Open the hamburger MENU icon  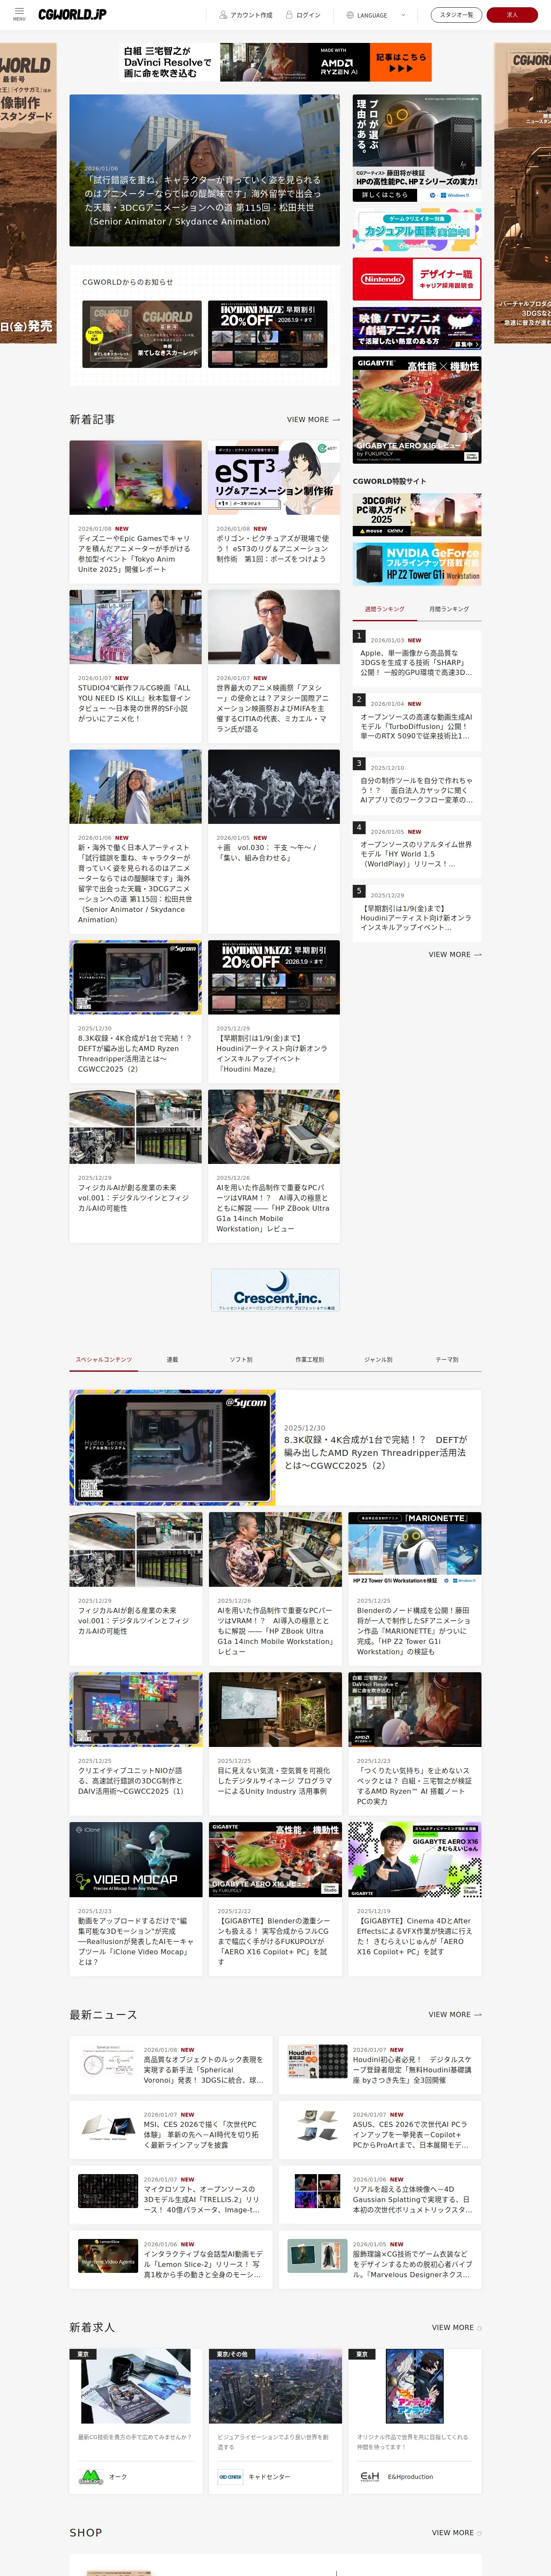pyautogui.click(x=19, y=14)
